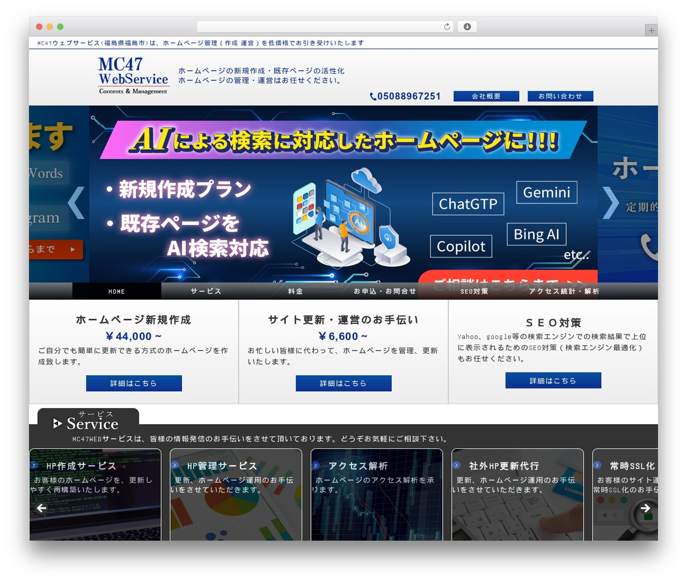
Task: Open a new tab with plus button
Action: [x=651, y=31]
